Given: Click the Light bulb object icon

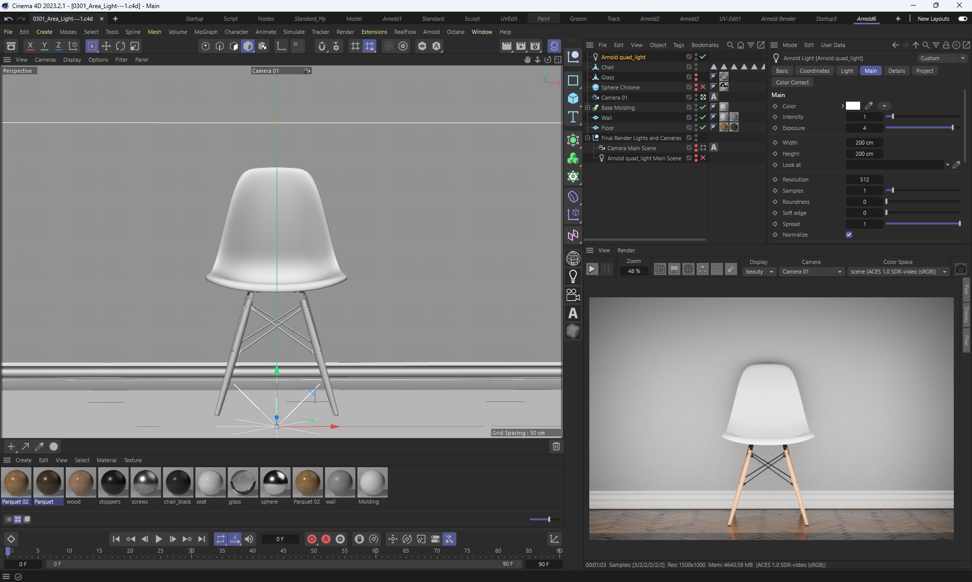Looking at the screenshot, I should point(573,276).
